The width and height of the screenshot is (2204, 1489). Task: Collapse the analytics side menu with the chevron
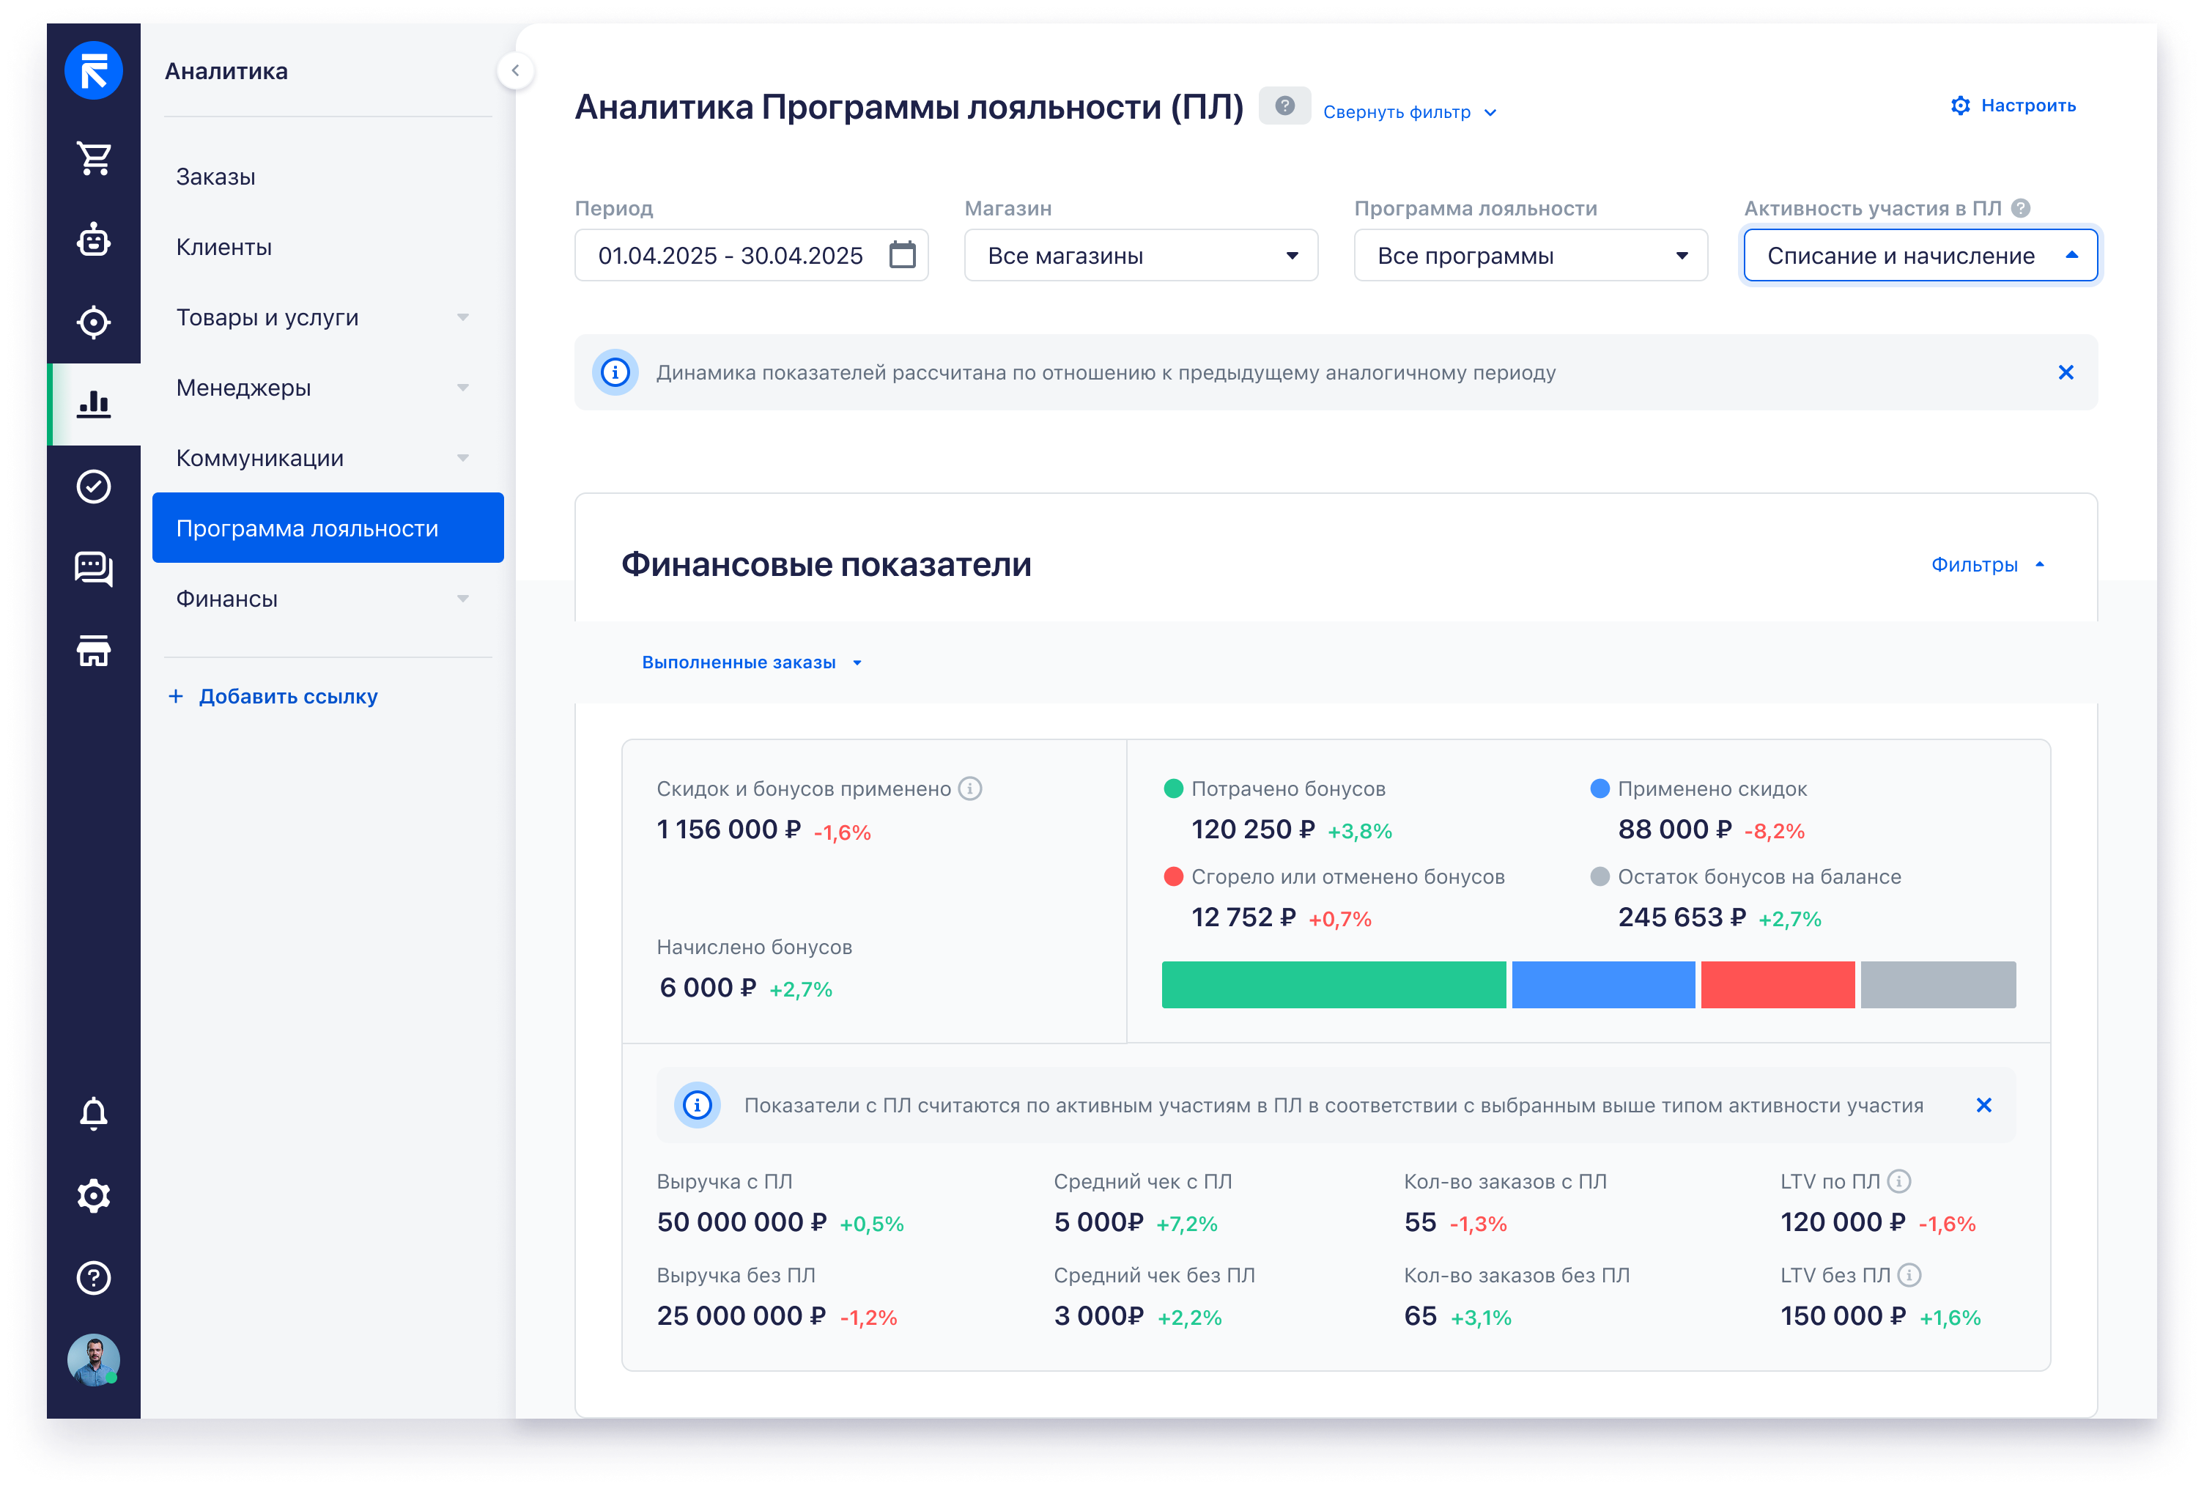[x=515, y=70]
